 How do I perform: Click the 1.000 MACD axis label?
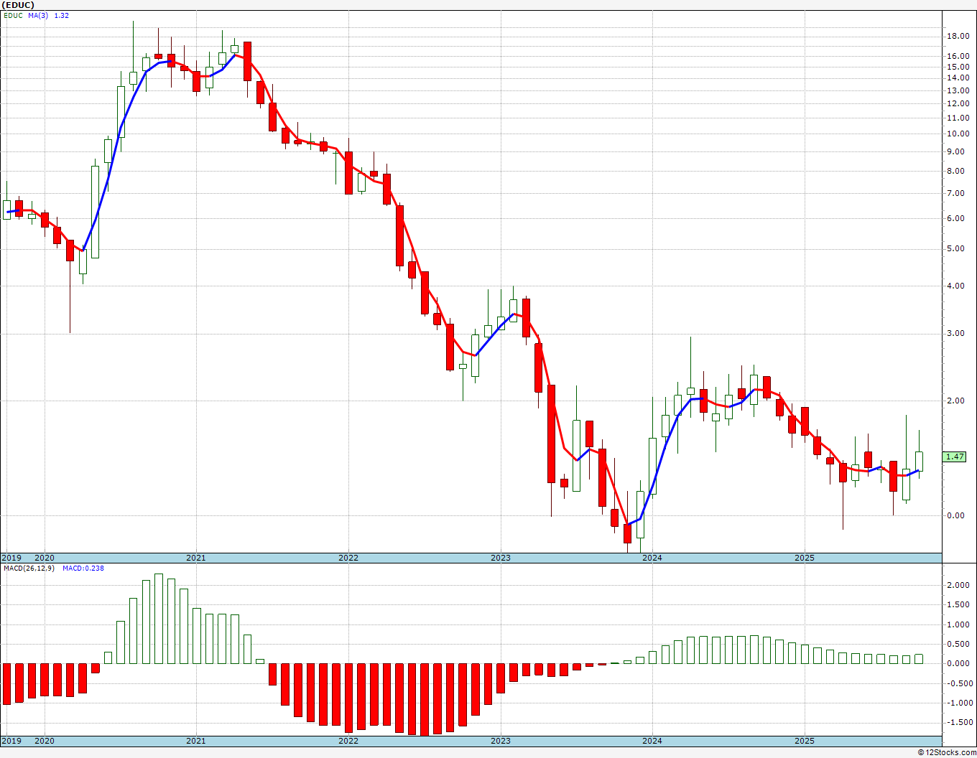(x=959, y=624)
